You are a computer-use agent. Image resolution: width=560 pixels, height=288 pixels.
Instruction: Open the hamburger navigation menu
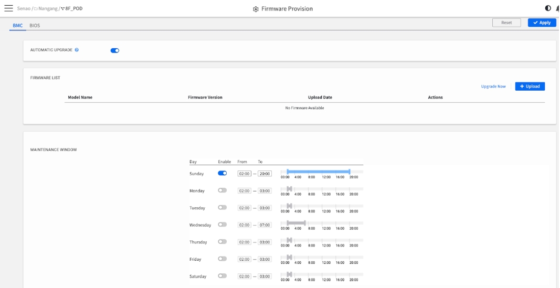click(x=8, y=8)
